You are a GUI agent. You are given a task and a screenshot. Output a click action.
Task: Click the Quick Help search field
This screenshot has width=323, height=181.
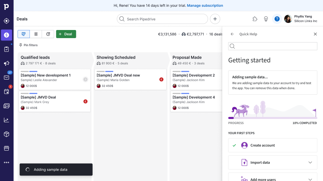click(272, 46)
